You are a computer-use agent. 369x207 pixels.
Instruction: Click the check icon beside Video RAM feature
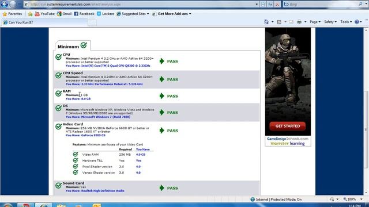pos(76,154)
